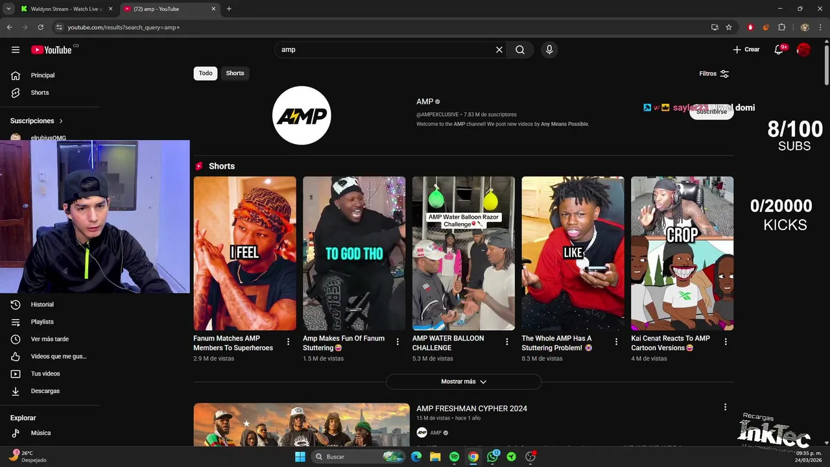Click the Suscribirse button for AMP
830x467 pixels.
(x=711, y=112)
